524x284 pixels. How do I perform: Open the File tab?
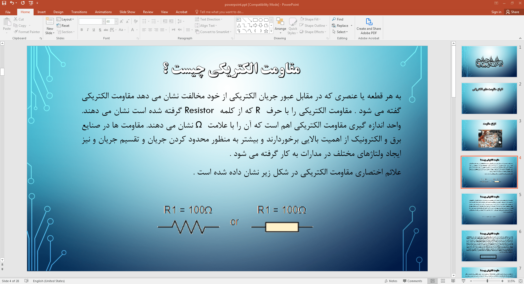[x=8, y=12]
